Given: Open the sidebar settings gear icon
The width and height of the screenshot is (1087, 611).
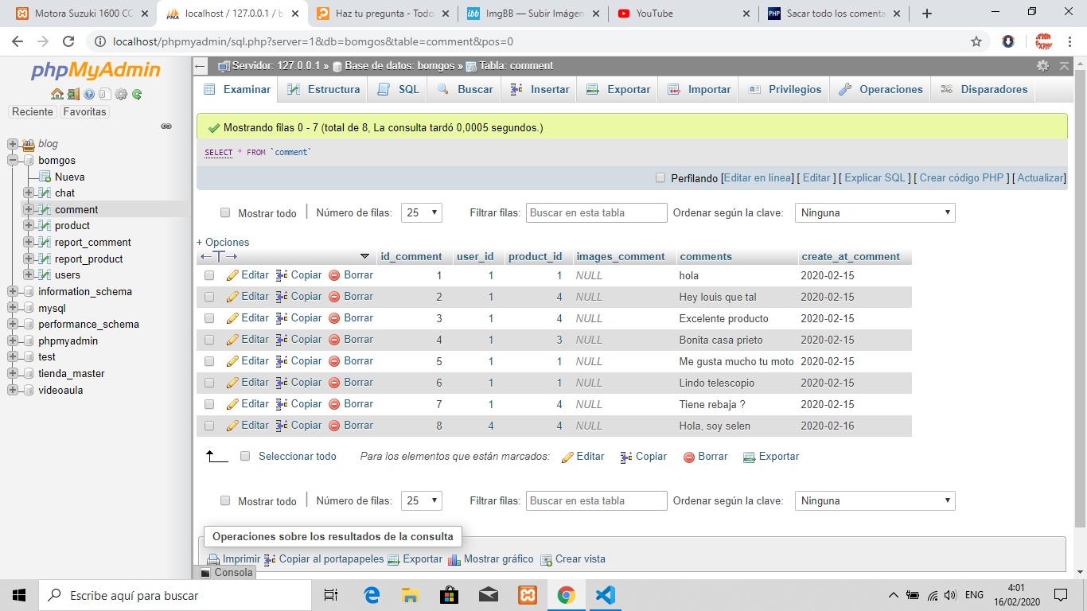Looking at the screenshot, I should tap(121, 94).
